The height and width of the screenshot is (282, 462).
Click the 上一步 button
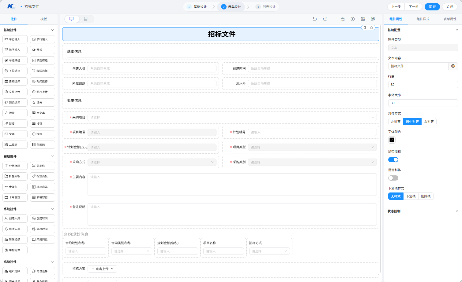(396, 7)
